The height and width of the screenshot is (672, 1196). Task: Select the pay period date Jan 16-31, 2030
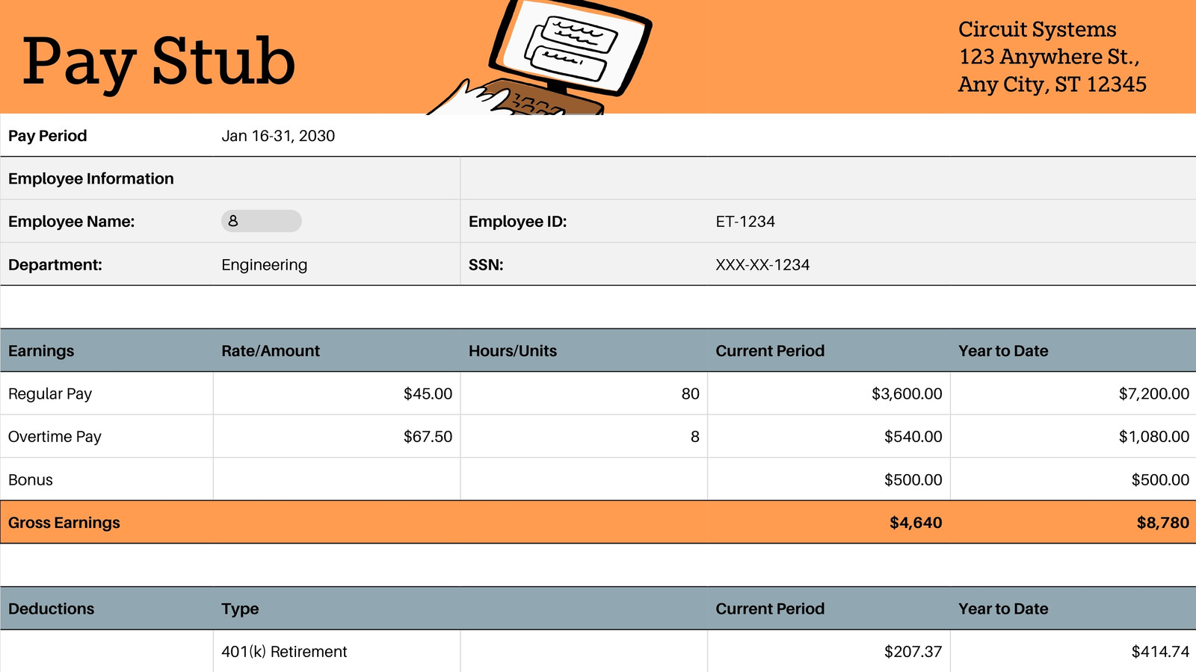tap(278, 136)
